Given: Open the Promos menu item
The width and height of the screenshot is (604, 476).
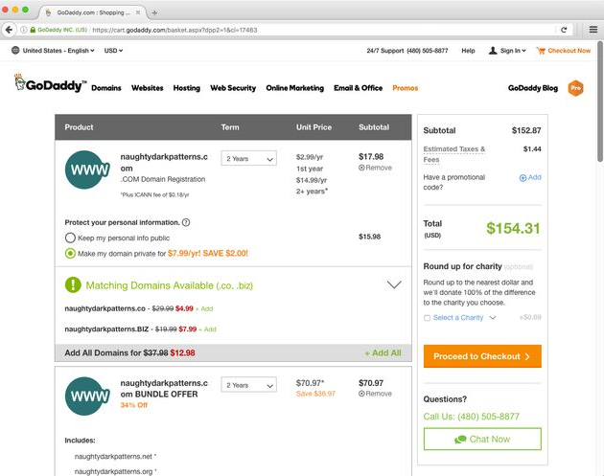Looking at the screenshot, I should coord(405,88).
